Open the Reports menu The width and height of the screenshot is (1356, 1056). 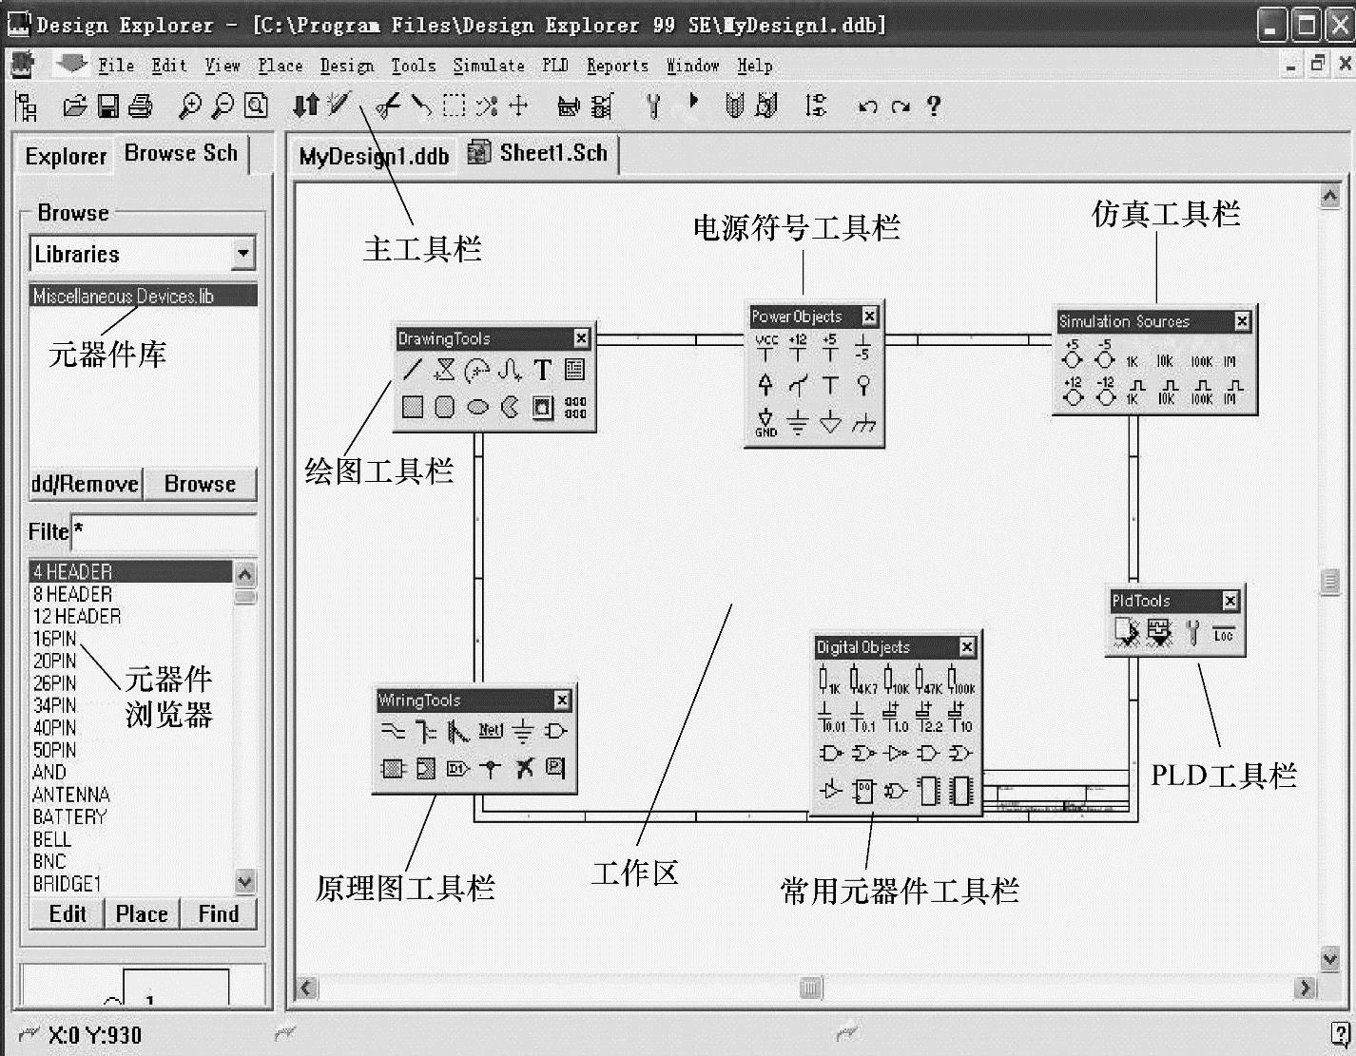pos(617,66)
